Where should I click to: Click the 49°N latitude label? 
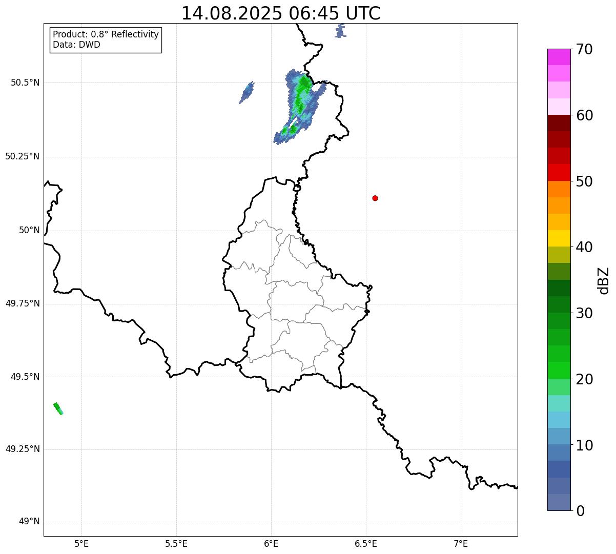click(x=30, y=522)
